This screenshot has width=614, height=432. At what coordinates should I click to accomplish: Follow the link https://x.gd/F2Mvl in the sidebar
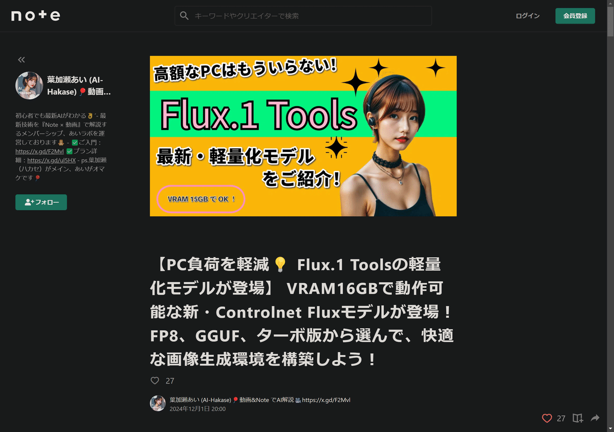pos(39,151)
